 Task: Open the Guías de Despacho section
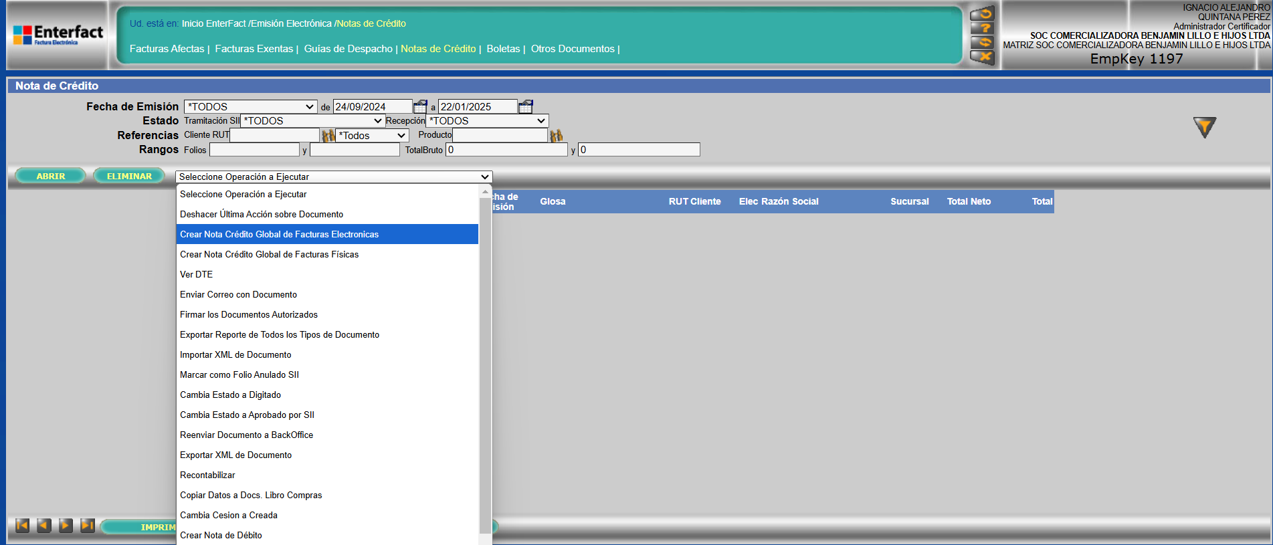[x=348, y=49]
